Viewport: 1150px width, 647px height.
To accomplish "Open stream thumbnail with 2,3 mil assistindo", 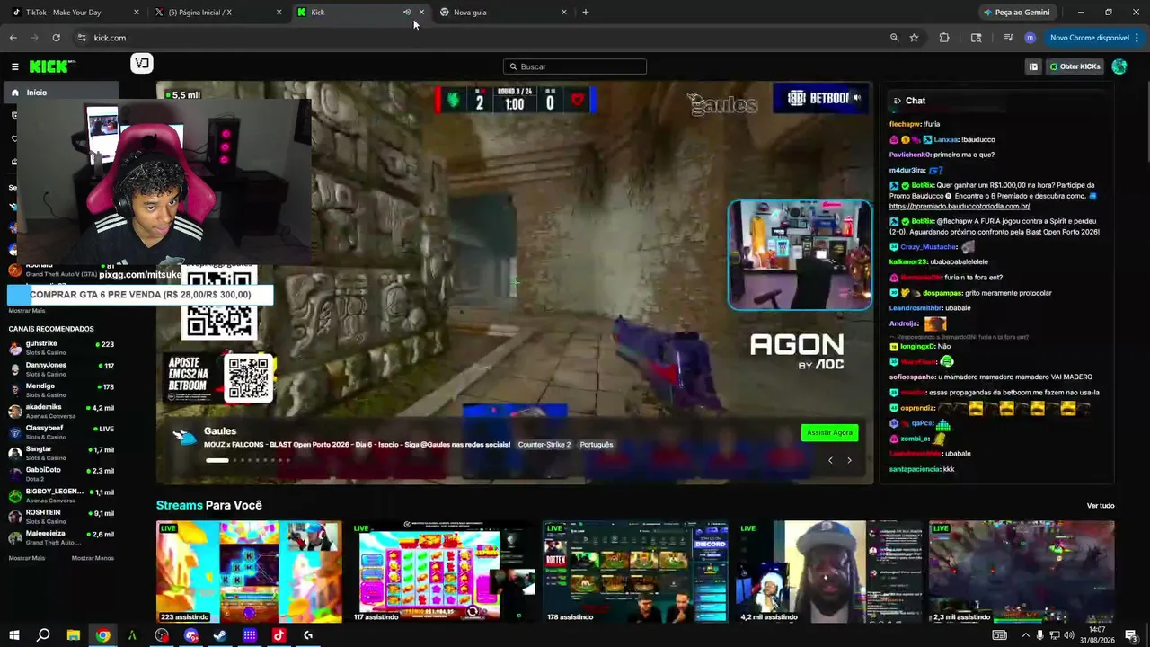I will coord(1022,572).
